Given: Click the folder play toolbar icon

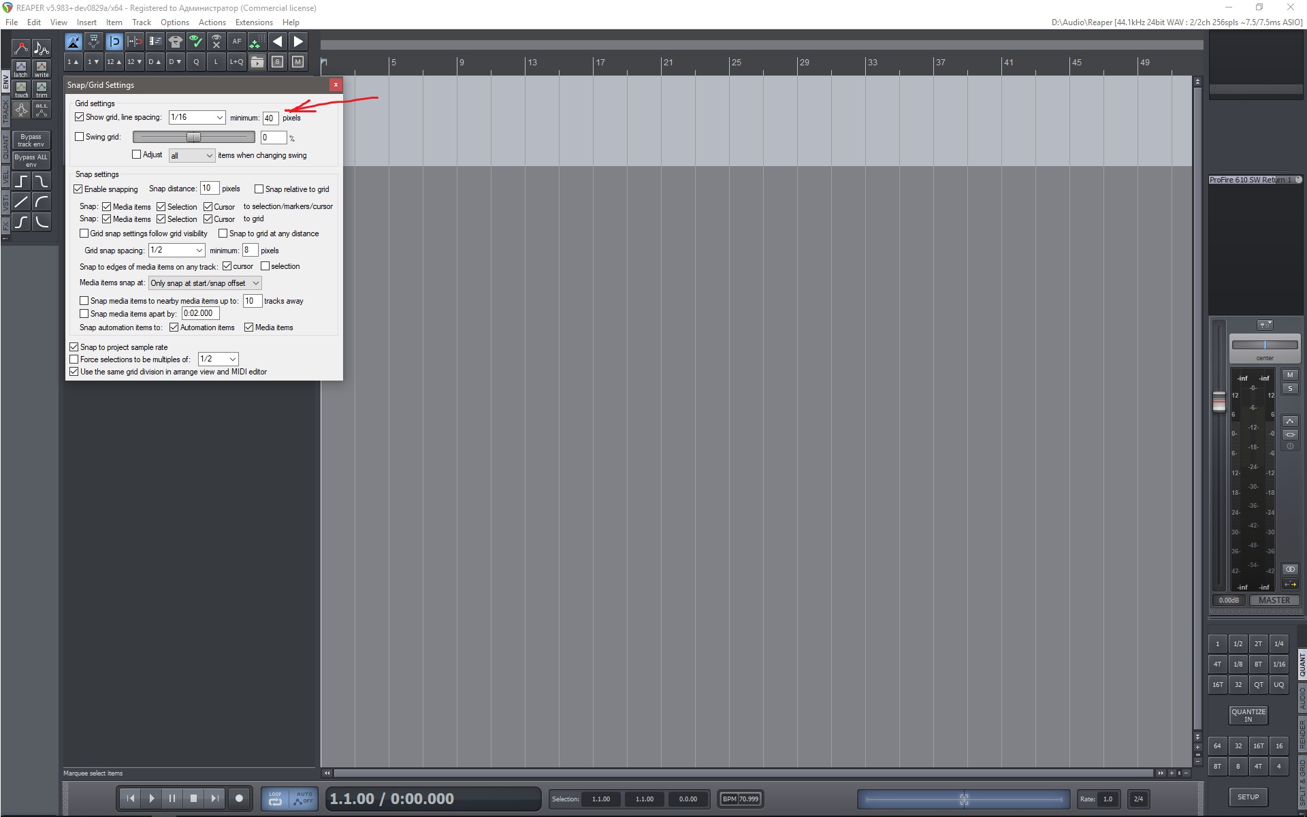Looking at the screenshot, I should (257, 62).
